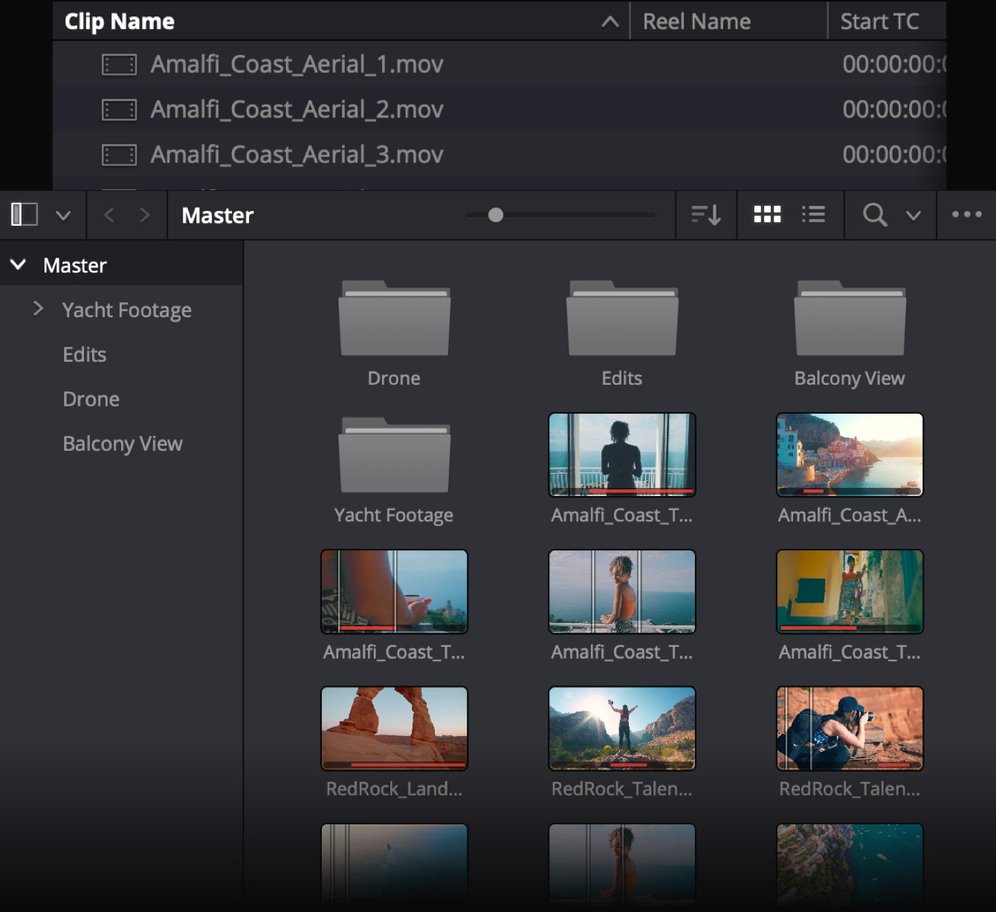
Task: Collapse the Master bin tree
Action: pos(19,264)
